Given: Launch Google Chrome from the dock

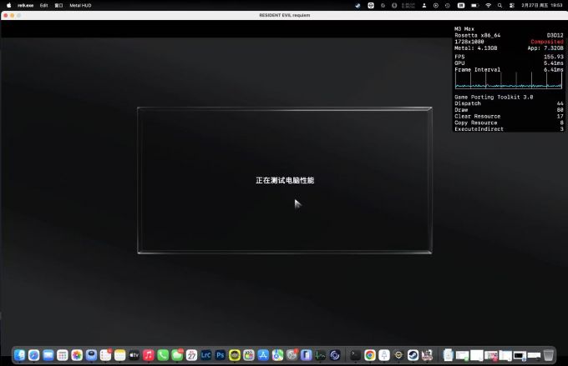Looking at the screenshot, I should click(x=370, y=355).
